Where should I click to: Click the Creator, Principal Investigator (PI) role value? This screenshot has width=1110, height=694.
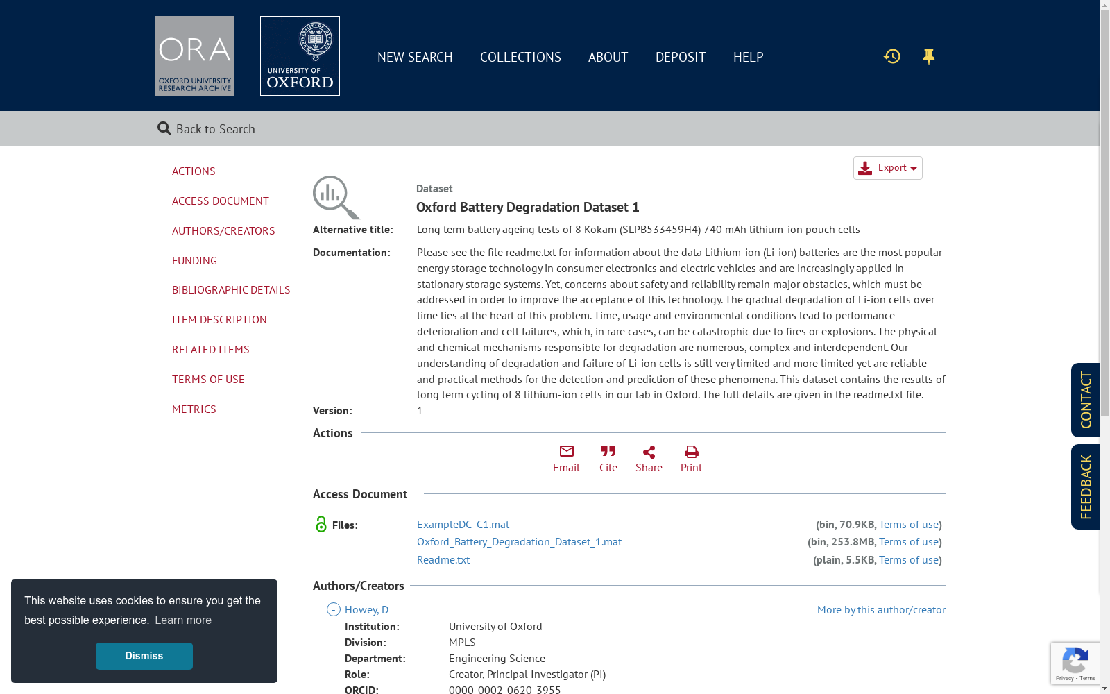[x=527, y=674]
